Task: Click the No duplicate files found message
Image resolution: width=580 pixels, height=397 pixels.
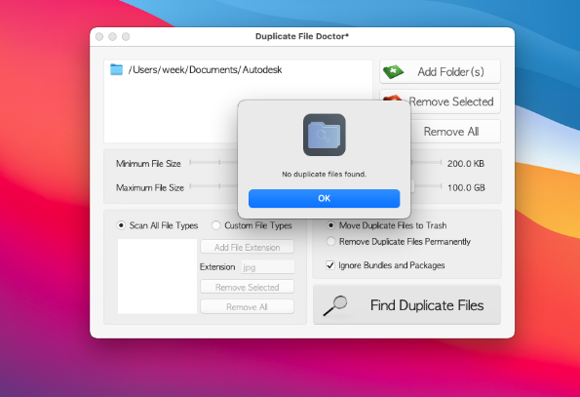Action: 324,174
